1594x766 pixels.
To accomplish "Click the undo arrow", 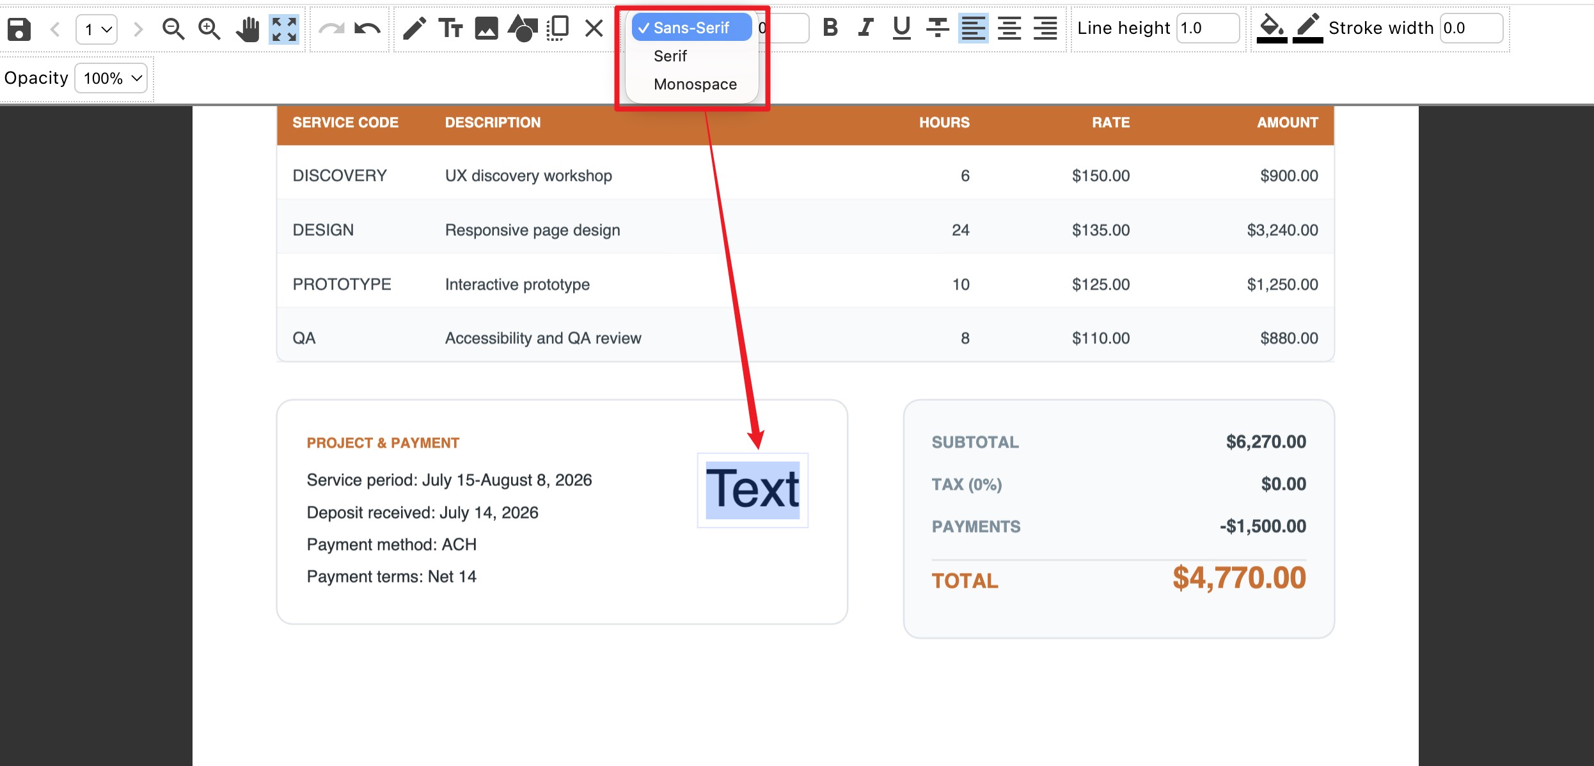I will (367, 29).
